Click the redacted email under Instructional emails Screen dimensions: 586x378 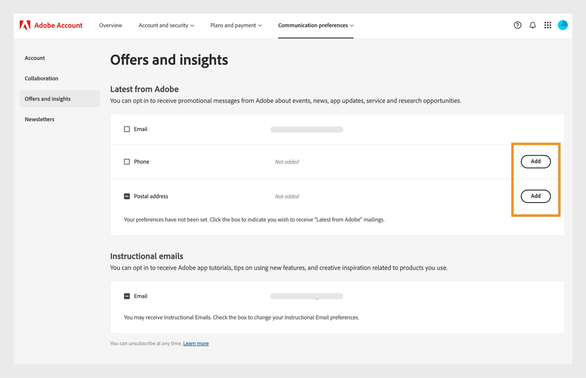[x=307, y=296]
